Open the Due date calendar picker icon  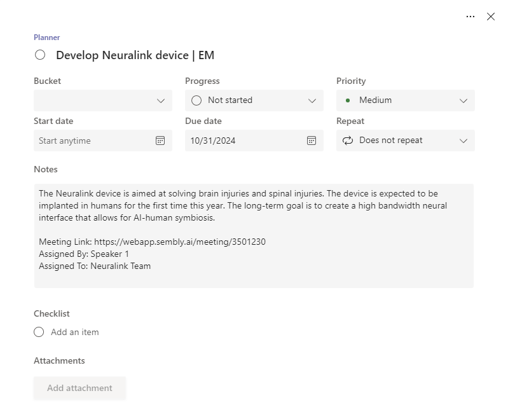click(312, 141)
